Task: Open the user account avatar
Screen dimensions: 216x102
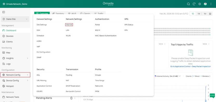Action: pyautogui.click(x=205, y=4)
